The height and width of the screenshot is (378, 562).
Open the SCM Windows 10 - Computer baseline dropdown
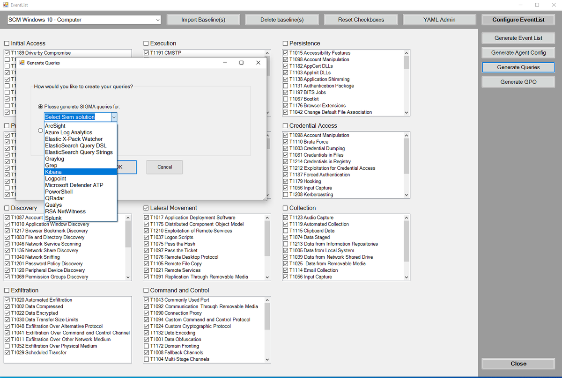click(84, 20)
